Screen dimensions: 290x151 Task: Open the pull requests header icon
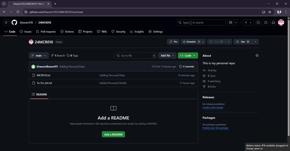(x=266, y=22)
